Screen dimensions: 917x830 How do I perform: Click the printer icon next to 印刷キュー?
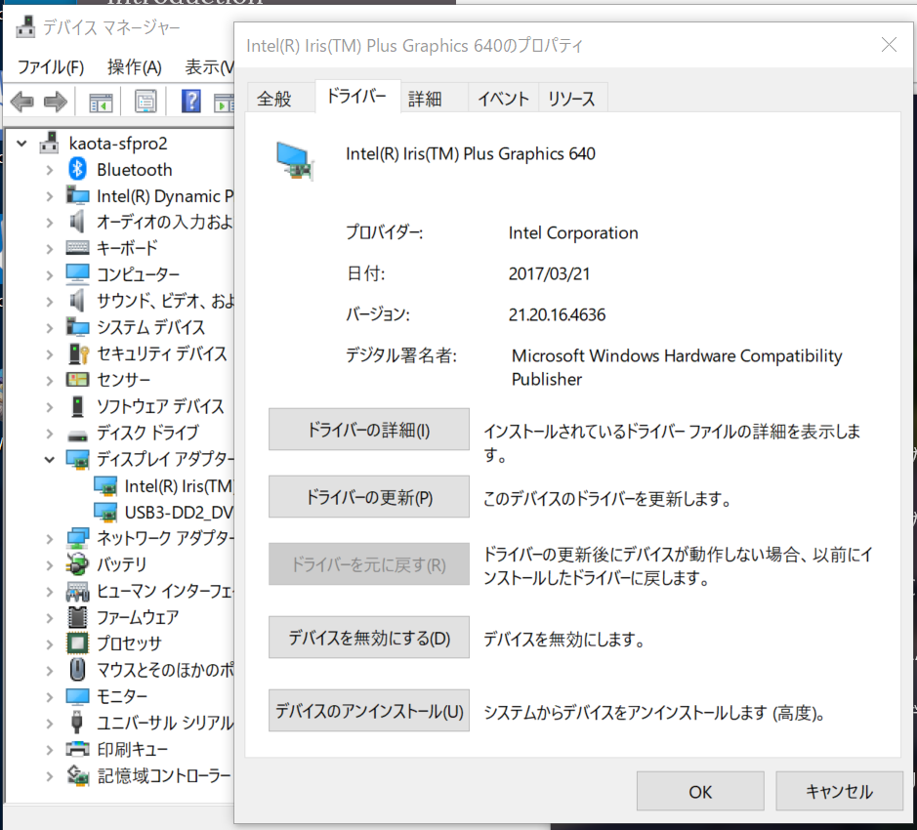click(77, 749)
